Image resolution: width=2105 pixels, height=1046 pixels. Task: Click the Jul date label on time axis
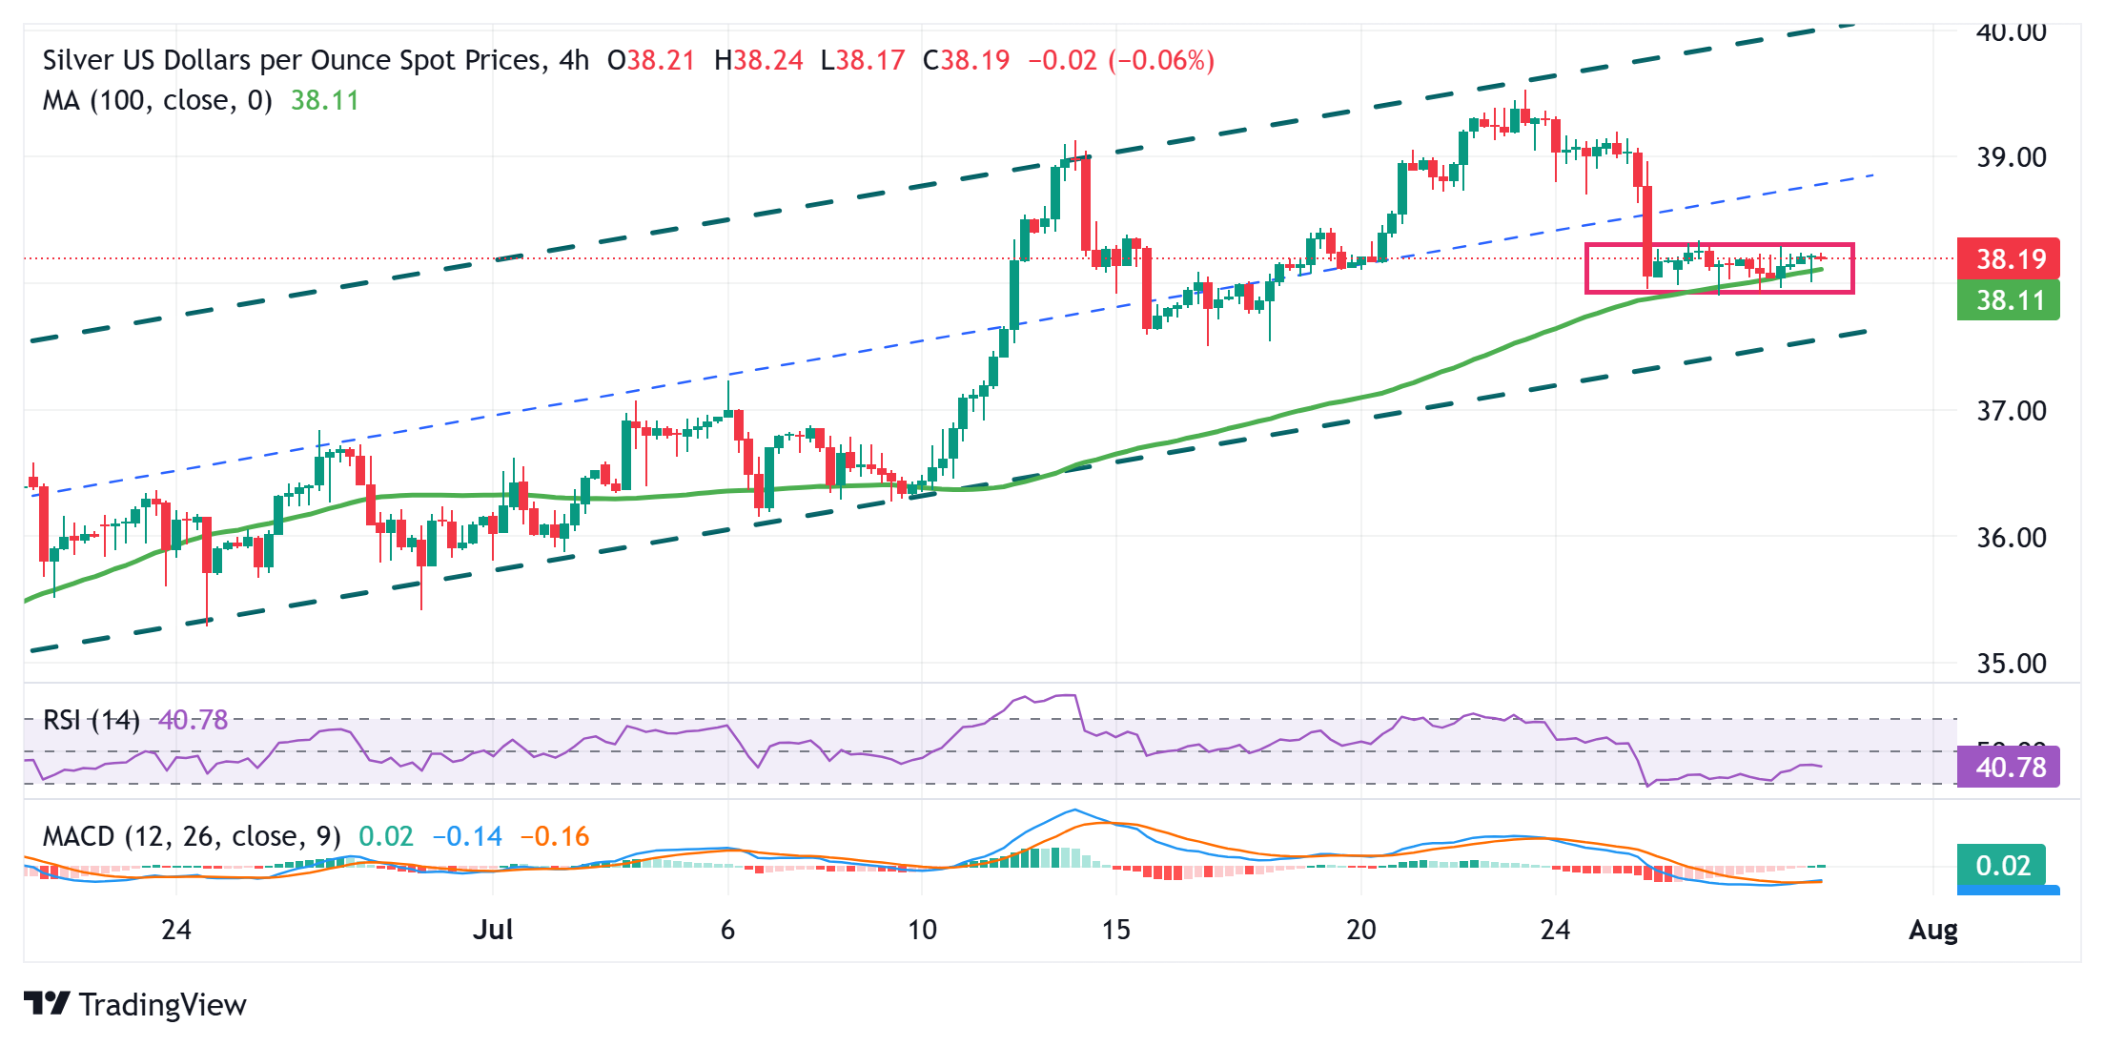[493, 930]
